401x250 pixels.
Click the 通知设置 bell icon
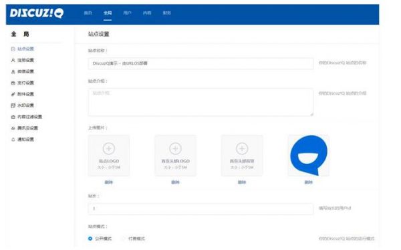click(13, 139)
